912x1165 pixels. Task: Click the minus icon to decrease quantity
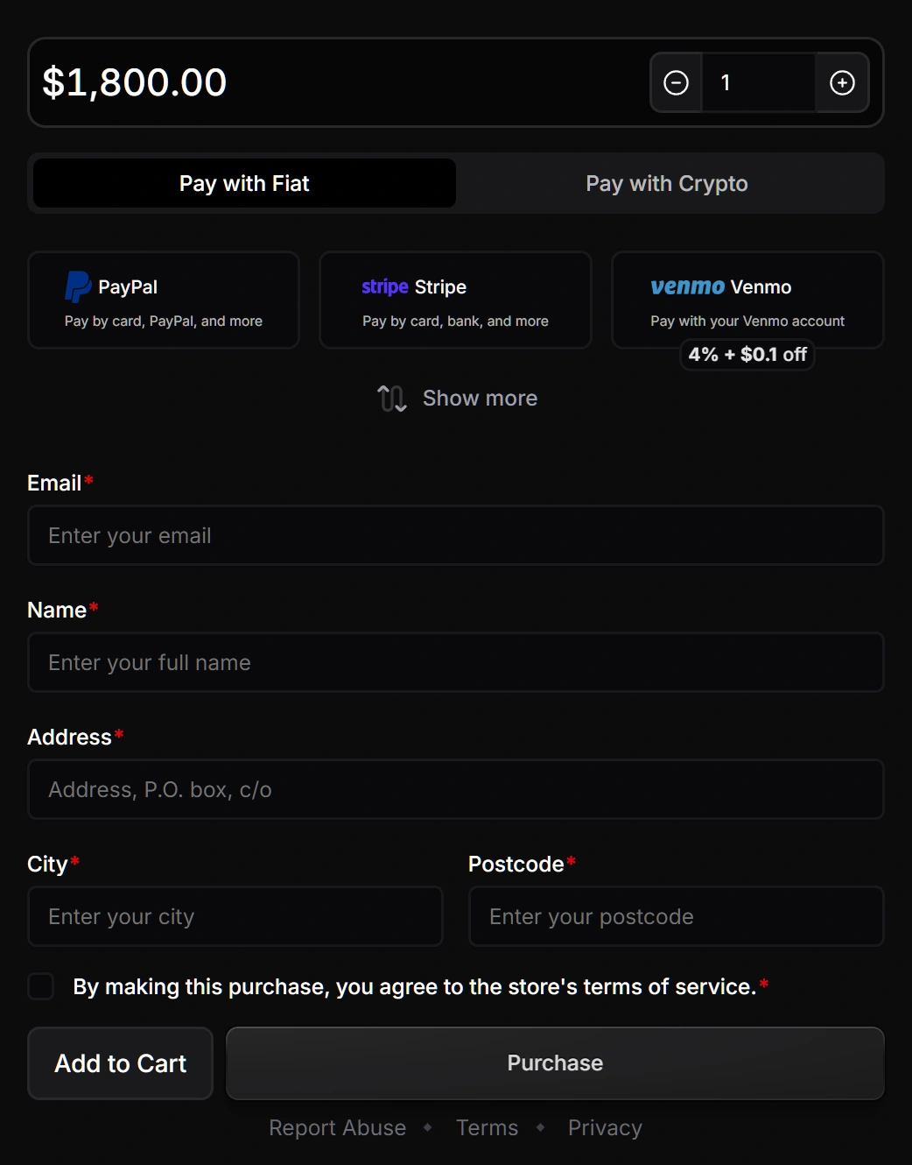(676, 83)
